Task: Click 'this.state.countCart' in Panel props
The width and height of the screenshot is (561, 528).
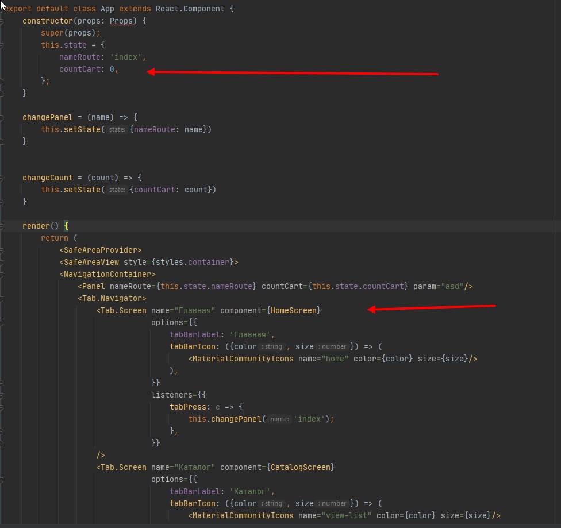Action: pyautogui.click(x=358, y=286)
